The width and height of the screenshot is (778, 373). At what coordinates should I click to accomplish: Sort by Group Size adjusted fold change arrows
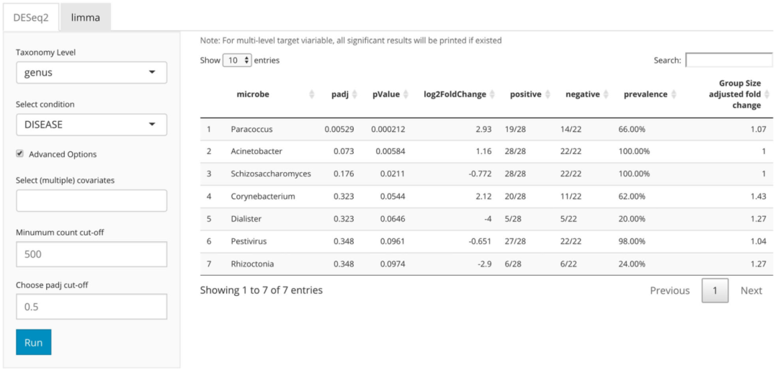(767, 94)
